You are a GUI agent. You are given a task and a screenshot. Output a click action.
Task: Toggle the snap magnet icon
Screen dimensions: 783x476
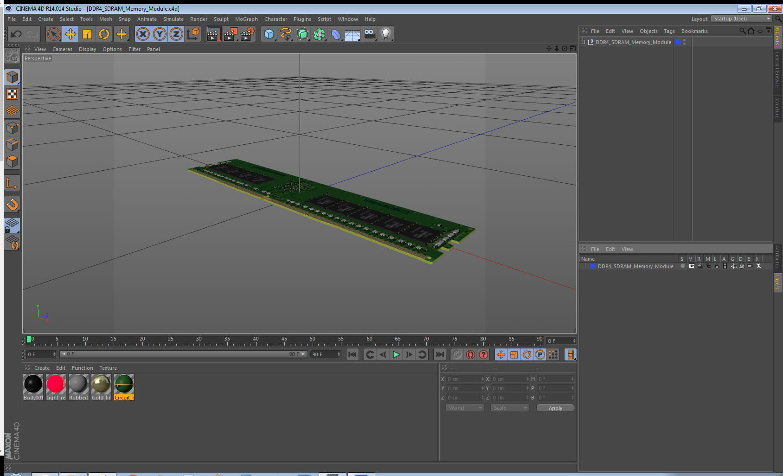tap(12, 204)
